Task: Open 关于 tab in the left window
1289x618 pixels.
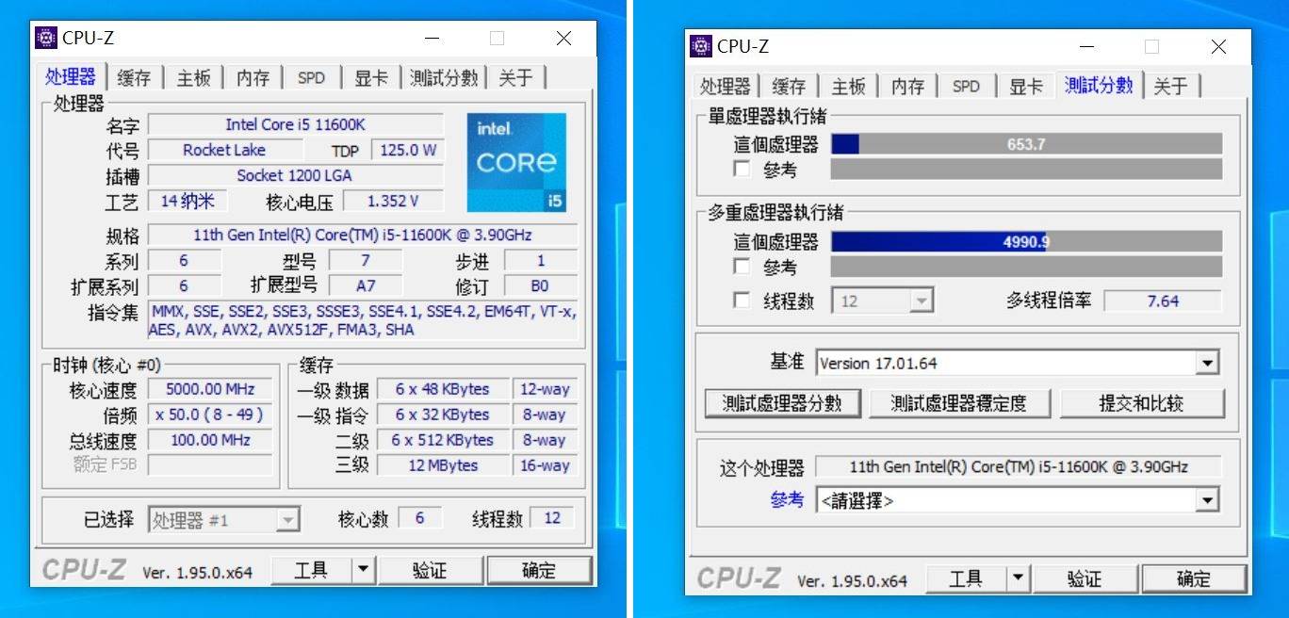Action: (x=514, y=78)
